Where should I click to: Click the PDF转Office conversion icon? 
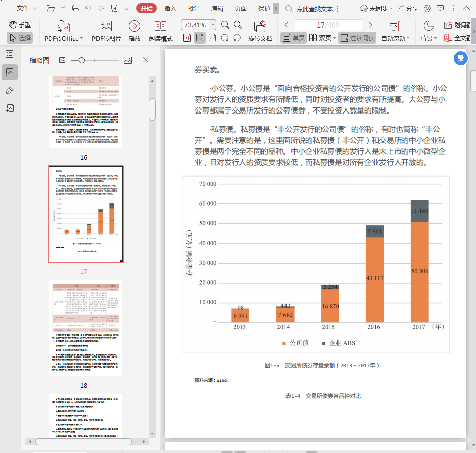[x=64, y=26]
